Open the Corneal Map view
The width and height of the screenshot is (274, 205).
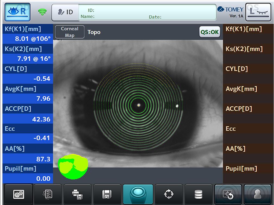pos(70,32)
